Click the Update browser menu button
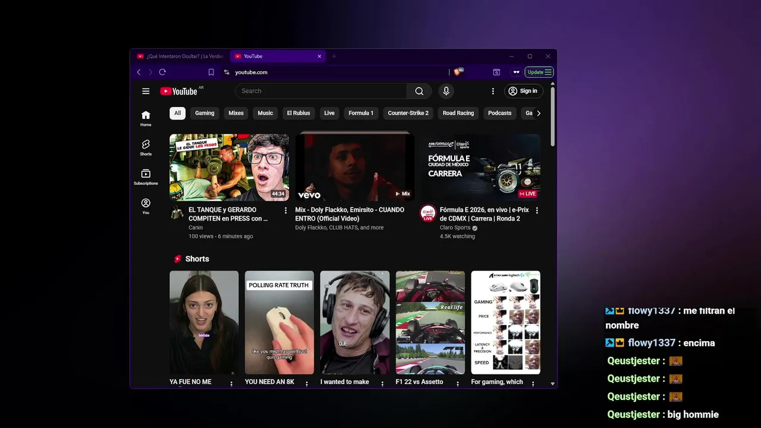 click(x=539, y=72)
